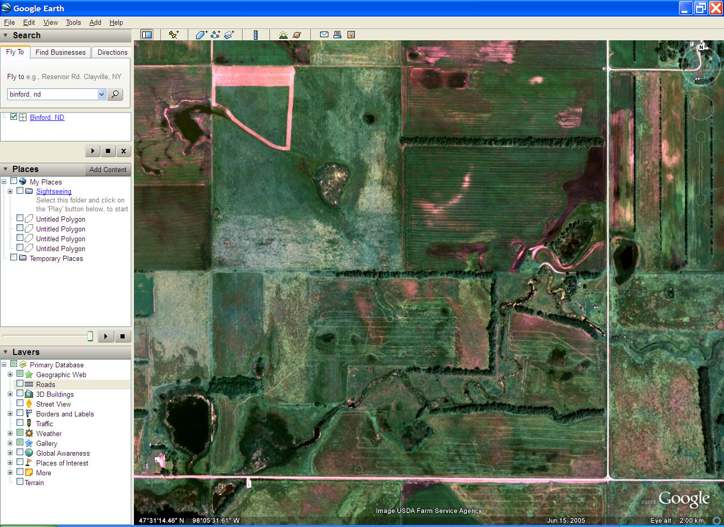Viewport: 724px width, 527px height.
Task: Click the Fly To search input field
Action: point(52,94)
